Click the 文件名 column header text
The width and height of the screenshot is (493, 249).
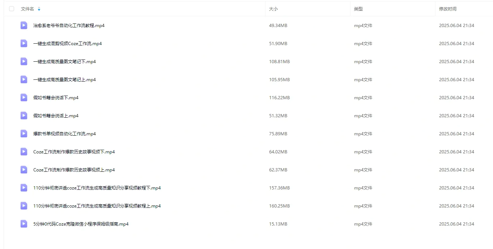(x=27, y=9)
